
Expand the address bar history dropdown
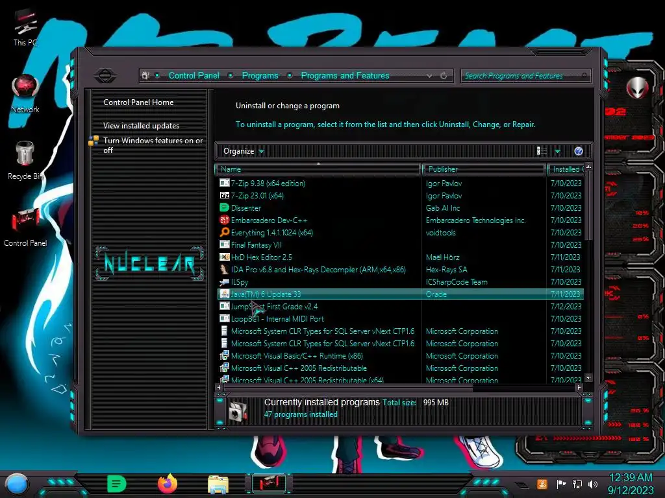click(430, 76)
